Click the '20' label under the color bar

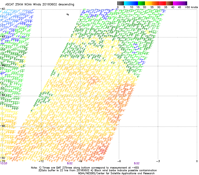coord(144,7)
